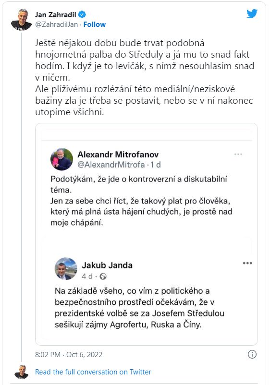Screen dimensions: 270x385
Task: Click Jan Zahradil's small avatar at bottom
Action: [x=22, y=372]
